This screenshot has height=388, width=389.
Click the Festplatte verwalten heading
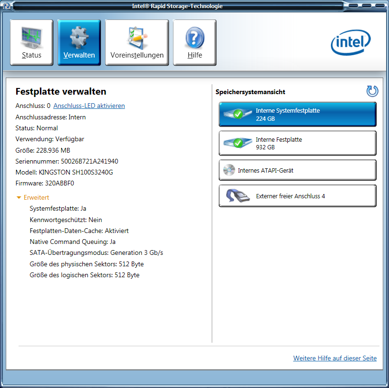click(x=61, y=92)
